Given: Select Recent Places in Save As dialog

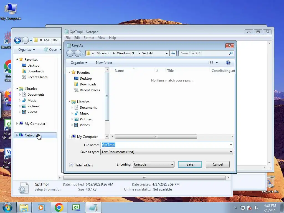Looking at the screenshot, I should tap(90, 90).
